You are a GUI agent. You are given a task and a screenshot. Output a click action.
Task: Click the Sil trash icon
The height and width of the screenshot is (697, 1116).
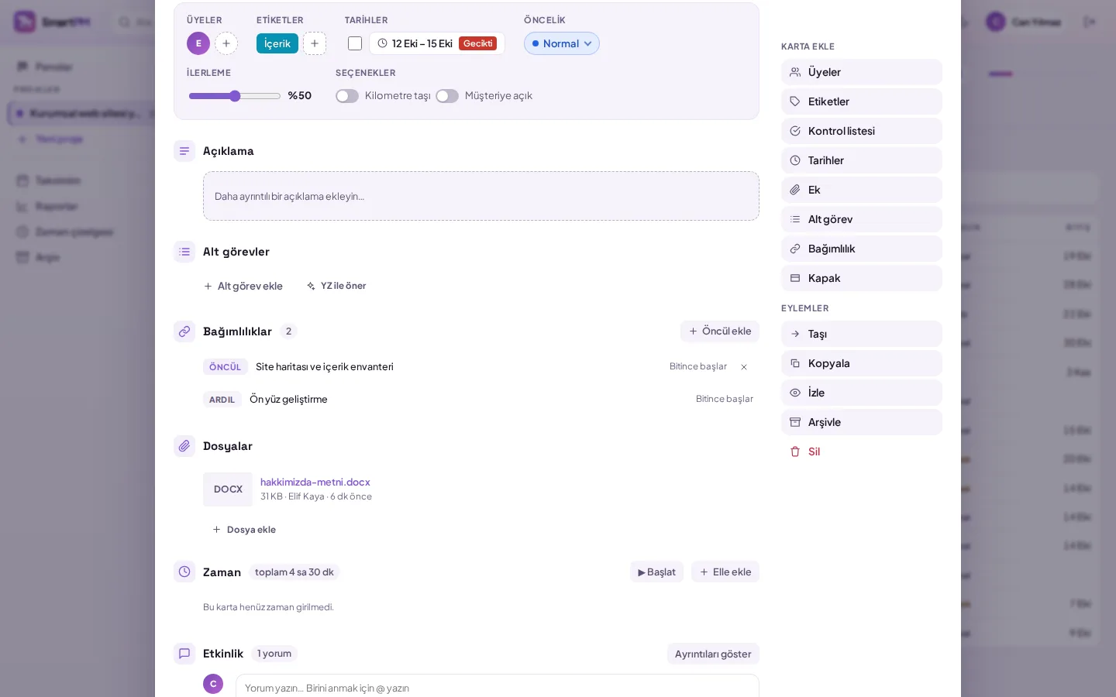pos(795,452)
